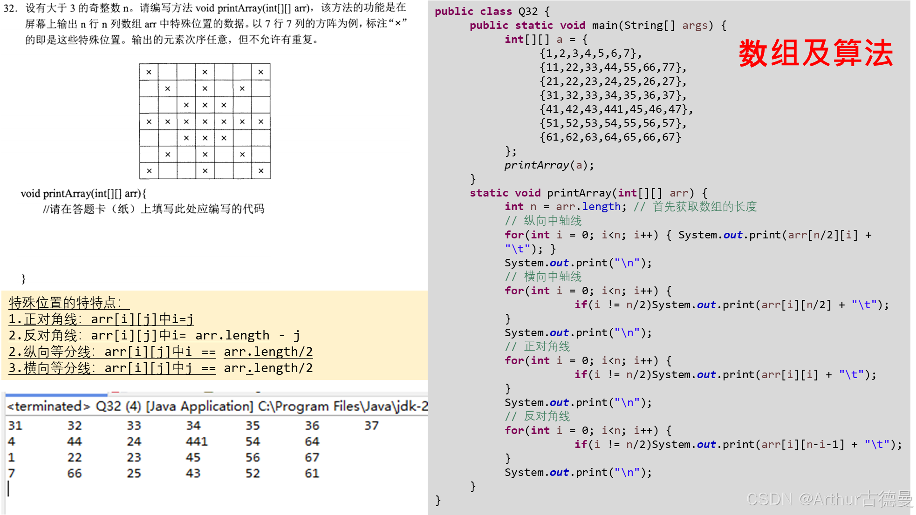The height and width of the screenshot is (515, 916).
Task: Click the center cell of the 7x7 grid
Action: tap(205, 122)
